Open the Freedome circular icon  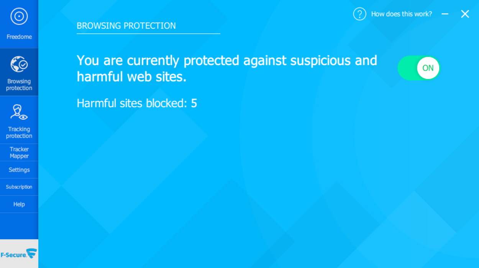[19, 16]
